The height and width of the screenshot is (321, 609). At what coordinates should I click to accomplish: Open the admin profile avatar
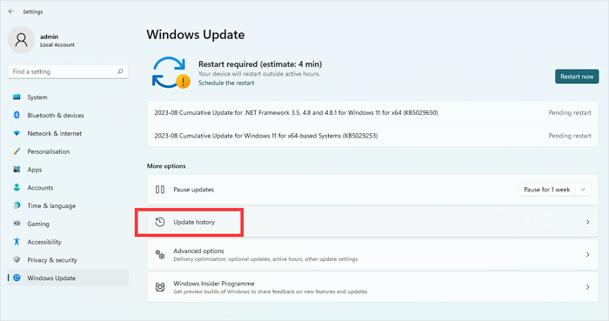tap(21, 40)
